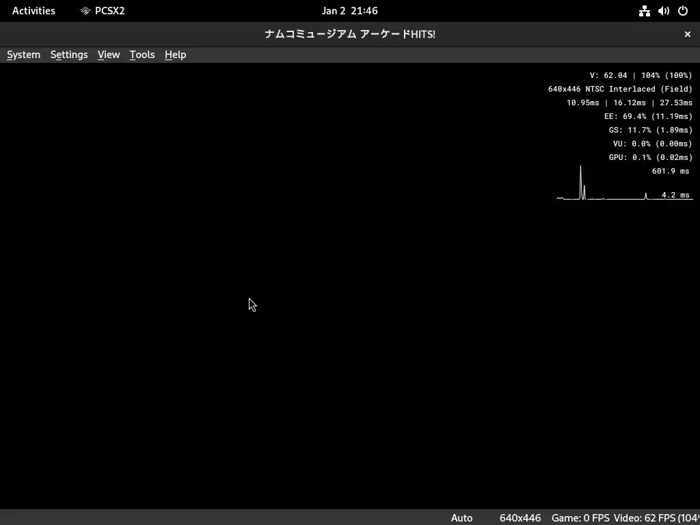Open the View menu
The height and width of the screenshot is (525, 700).
(x=109, y=55)
